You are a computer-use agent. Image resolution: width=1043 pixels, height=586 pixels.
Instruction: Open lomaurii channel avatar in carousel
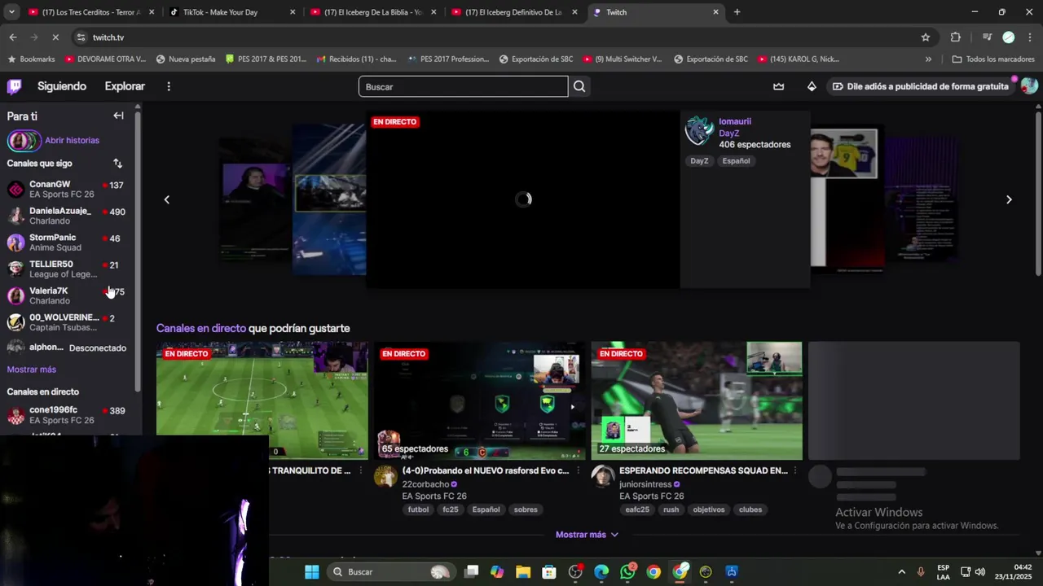[699, 131]
